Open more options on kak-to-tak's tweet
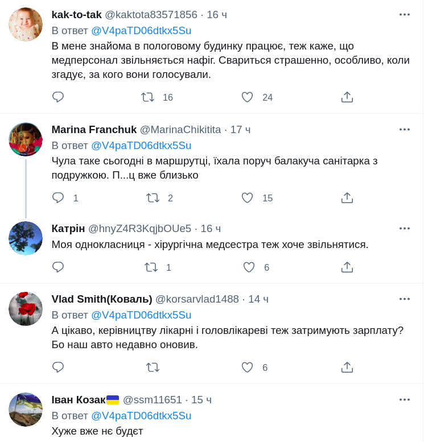The image size is (424, 442). click(405, 14)
